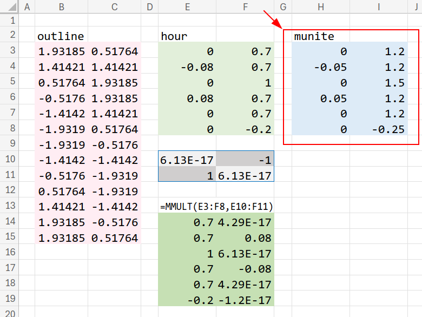Select the cell with -0.25
Image resolution: width=422 pixels, height=317 pixels.
(x=379, y=129)
